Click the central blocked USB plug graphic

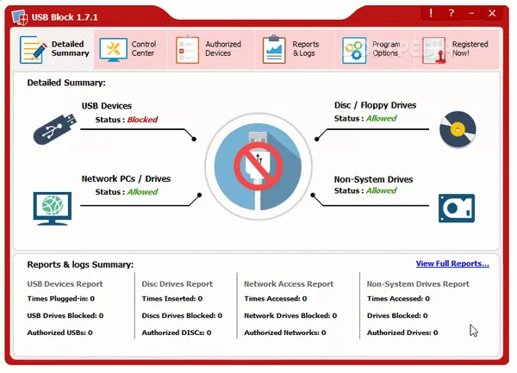(258, 166)
